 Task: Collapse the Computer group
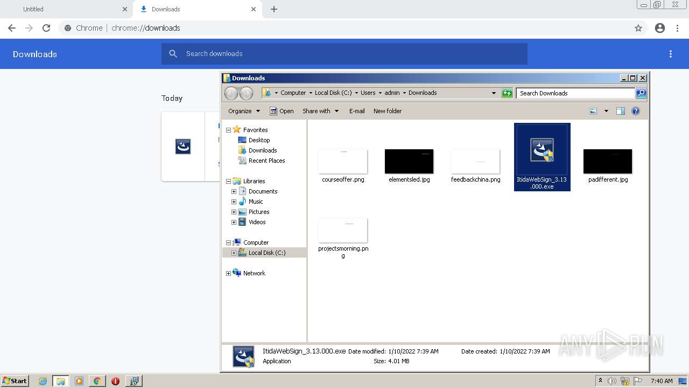tap(228, 242)
